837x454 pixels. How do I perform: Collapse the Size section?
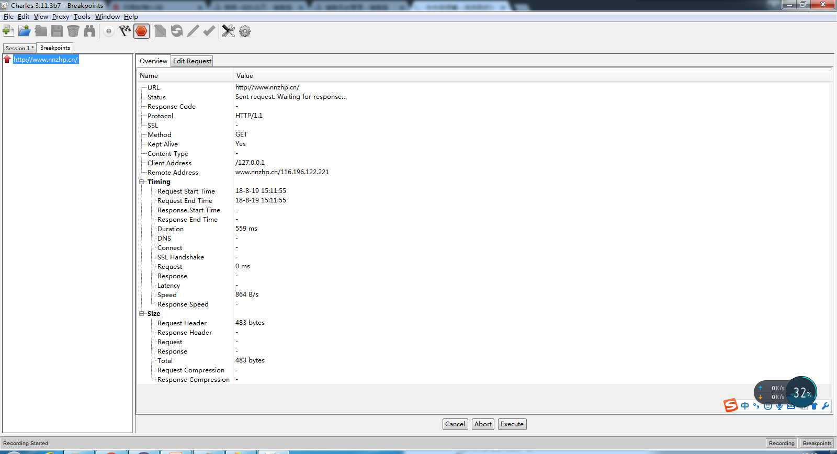142,313
